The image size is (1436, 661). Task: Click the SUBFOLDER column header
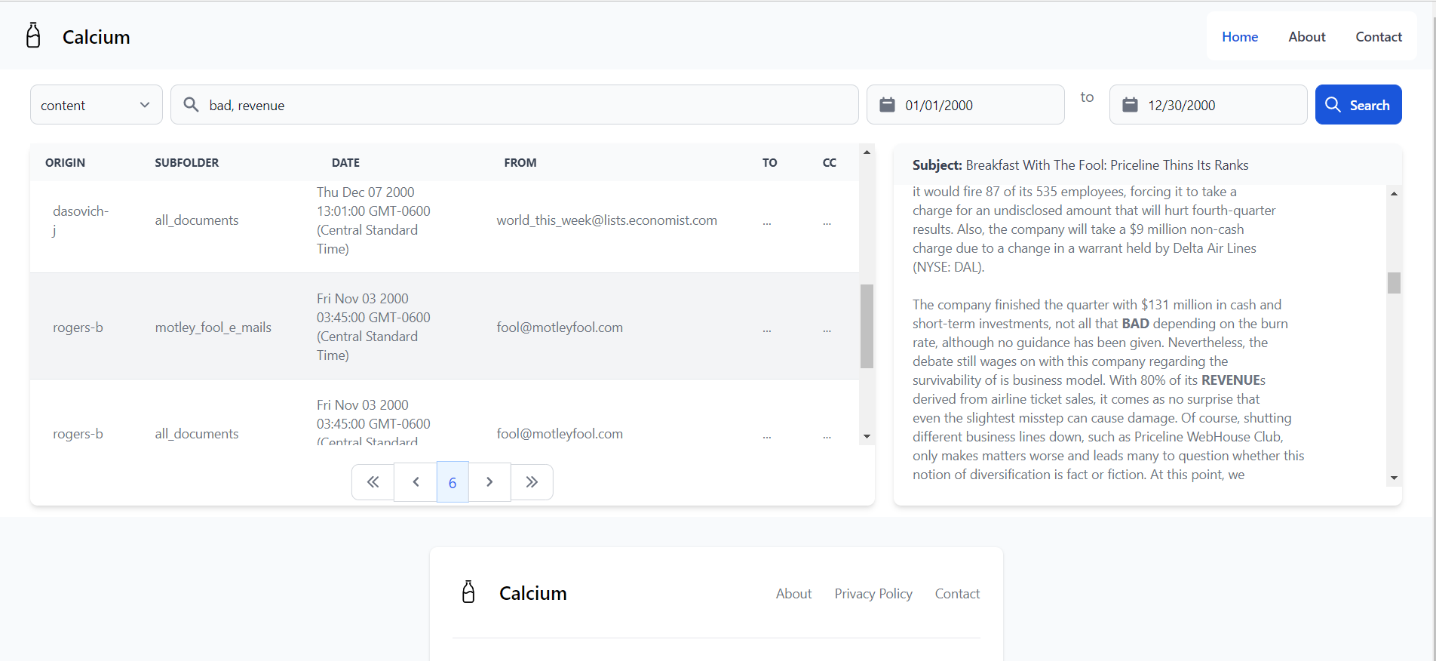[x=186, y=163]
